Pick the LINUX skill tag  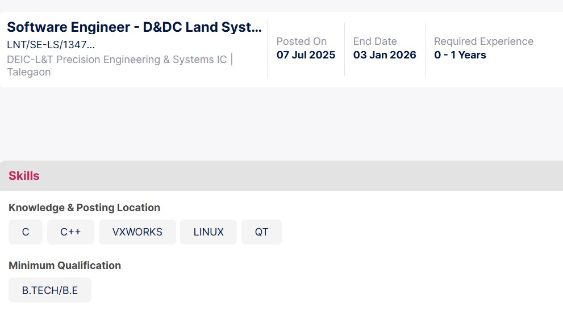[x=208, y=232]
